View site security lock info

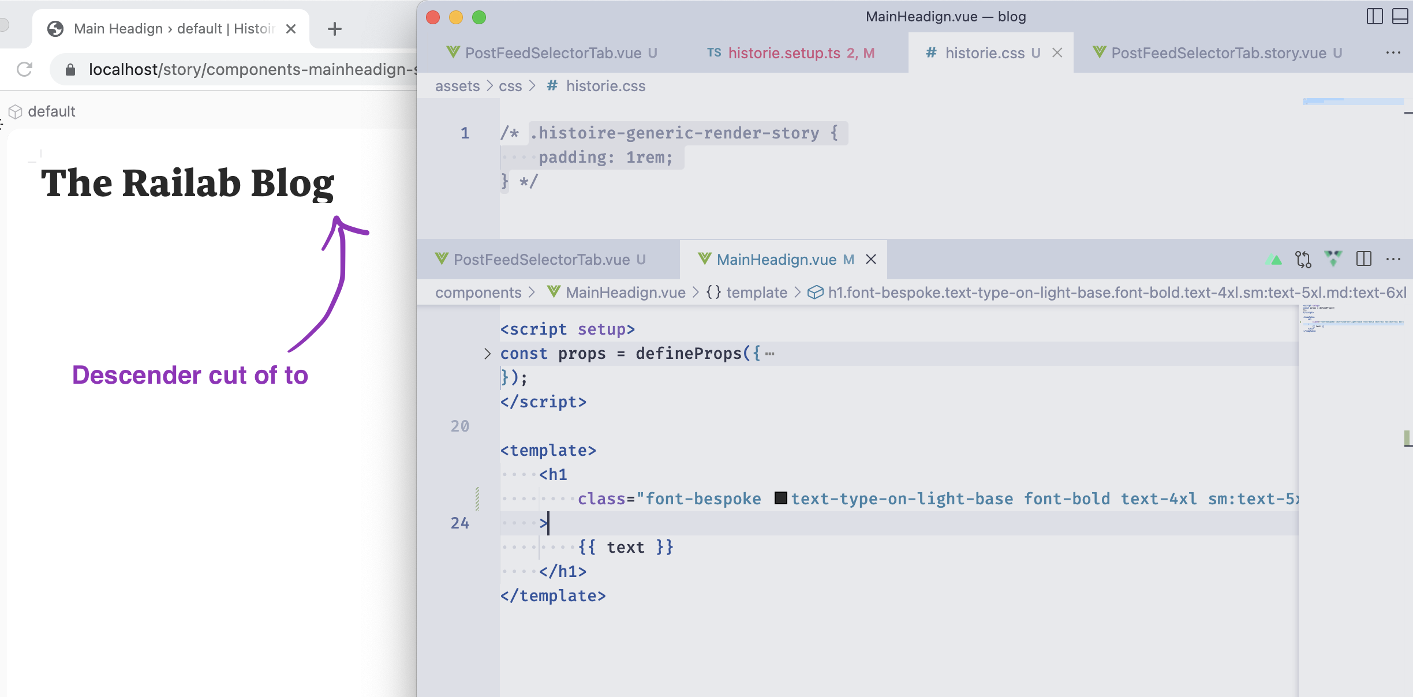70,70
